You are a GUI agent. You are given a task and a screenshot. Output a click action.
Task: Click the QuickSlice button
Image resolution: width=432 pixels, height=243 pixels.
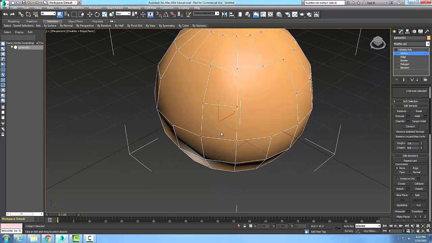[x=402, y=205]
